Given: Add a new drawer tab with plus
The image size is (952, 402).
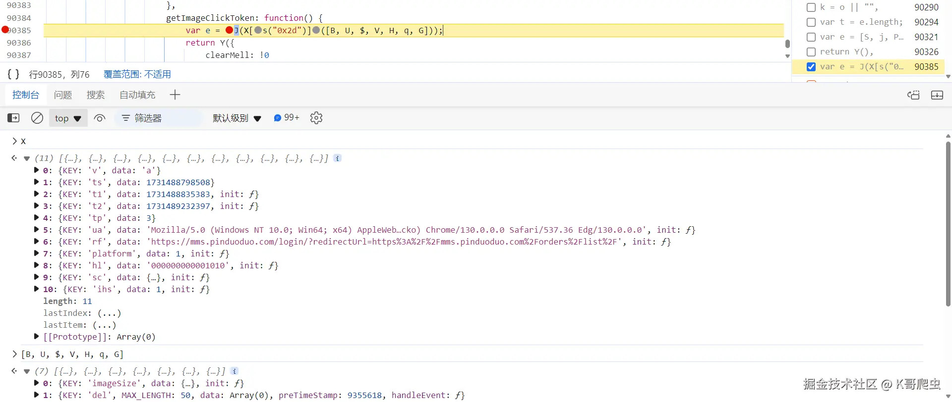Looking at the screenshot, I should tap(175, 95).
